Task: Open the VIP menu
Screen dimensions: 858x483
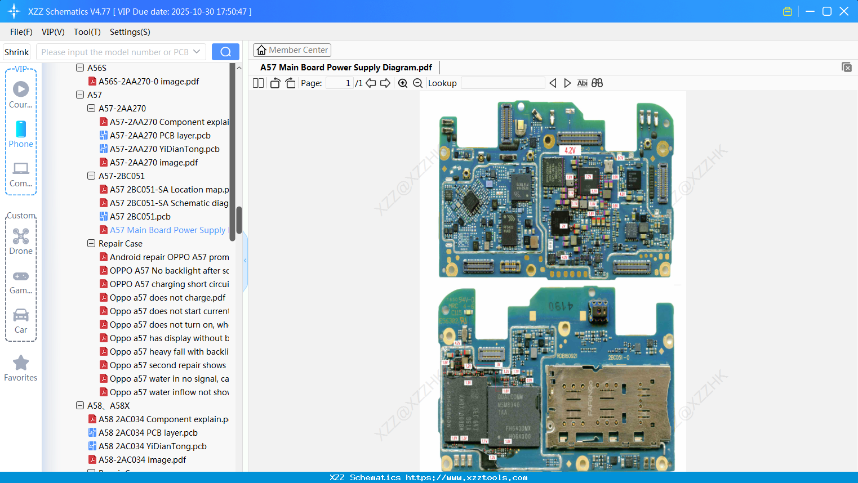Action: click(52, 32)
